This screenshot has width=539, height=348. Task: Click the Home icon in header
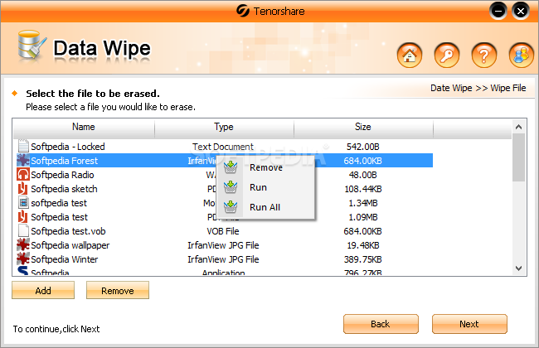[x=410, y=55]
